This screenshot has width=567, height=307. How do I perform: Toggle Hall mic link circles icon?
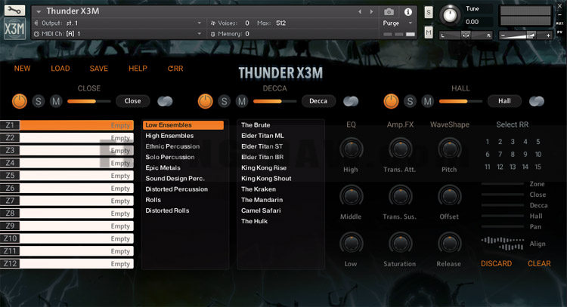536,101
